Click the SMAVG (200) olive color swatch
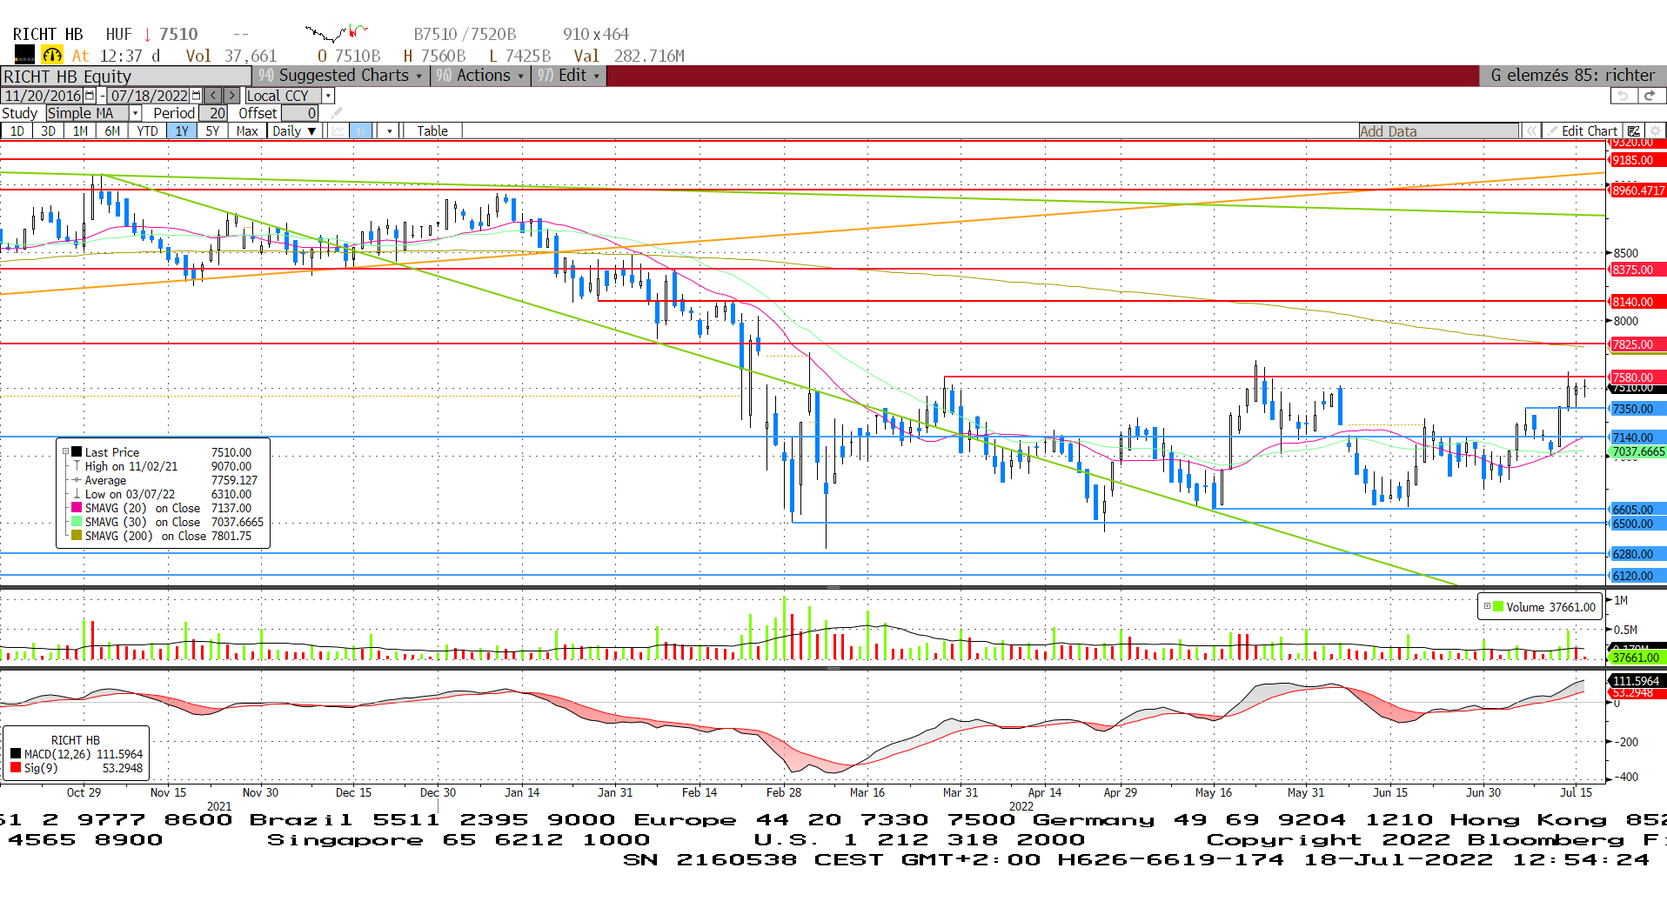Viewport: 1667px width, 908px height. [x=77, y=536]
